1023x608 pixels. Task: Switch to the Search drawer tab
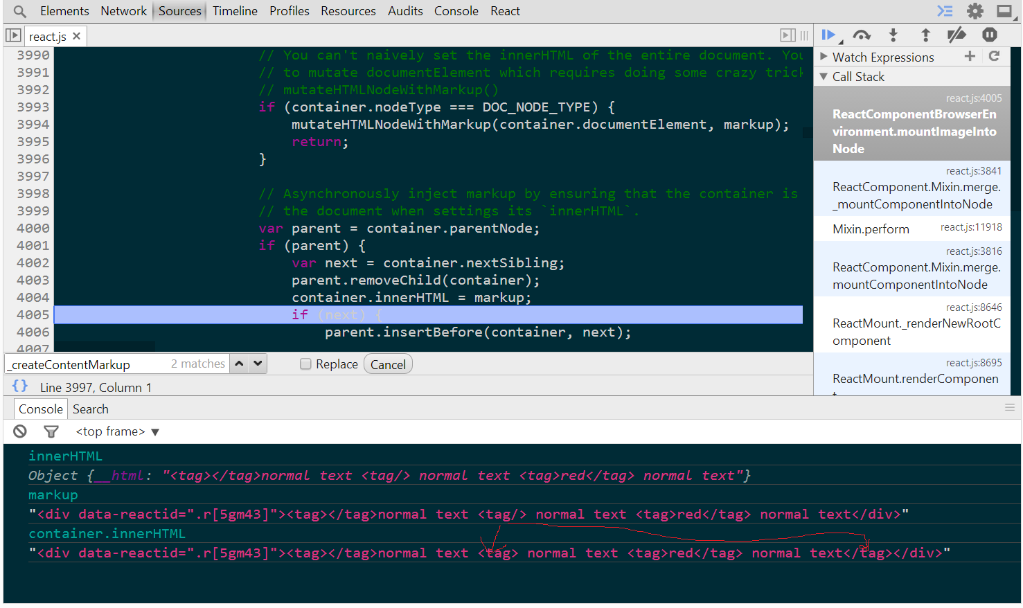click(x=91, y=409)
